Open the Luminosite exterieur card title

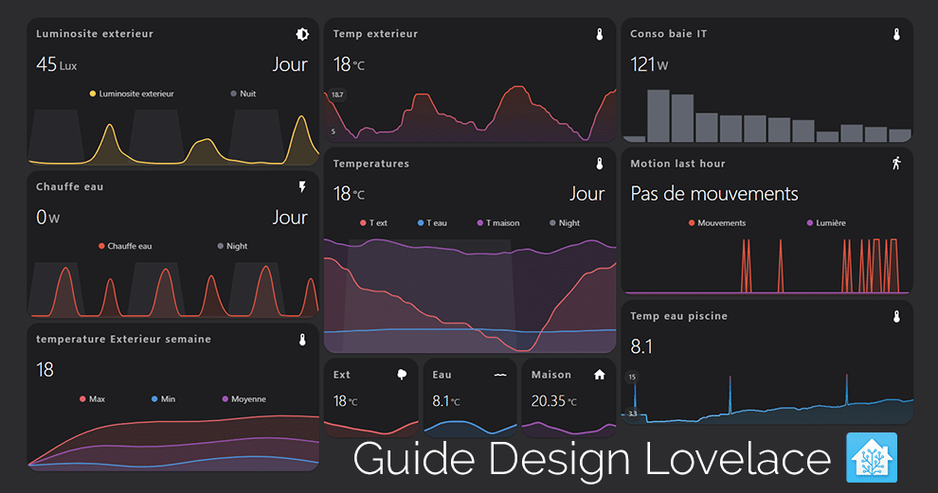click(95, 34)
